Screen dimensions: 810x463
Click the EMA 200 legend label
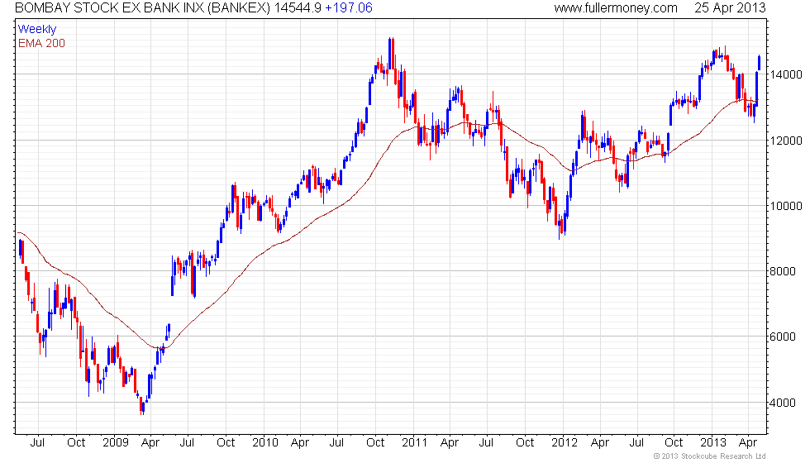[x=41, y=43]
